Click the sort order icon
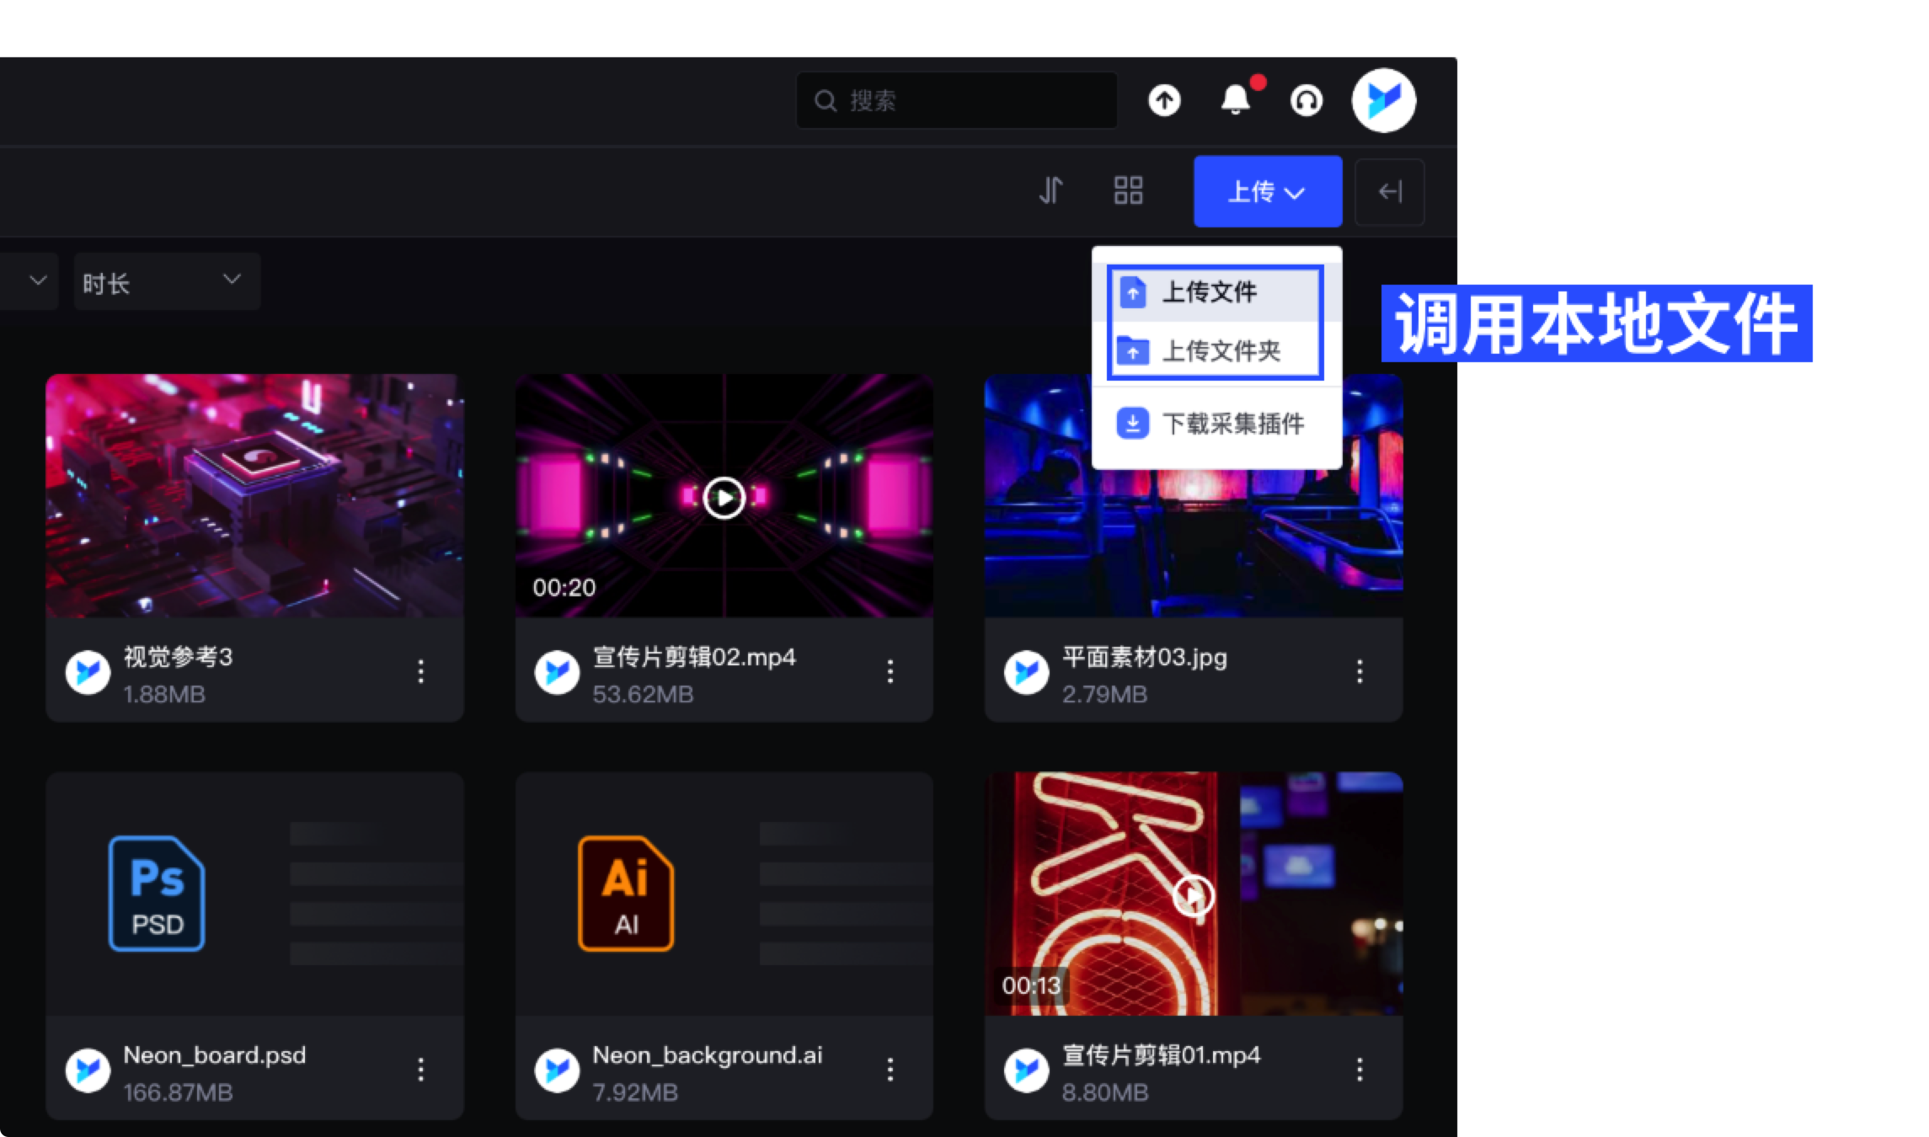This screenshot has height=1137, width=1929. 1050,190
